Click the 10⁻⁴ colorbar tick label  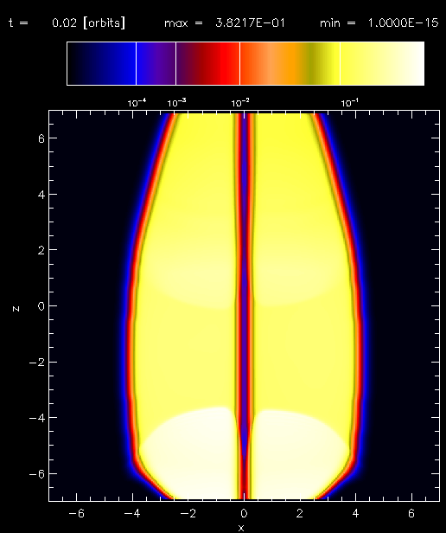click(x=137, y=103)
